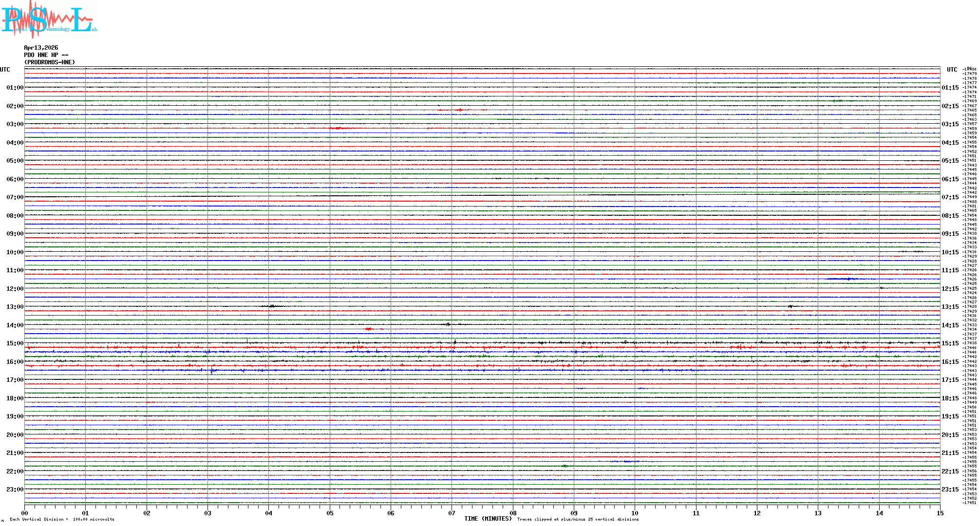Click the PSL Seismology Lab logo
Screen dimensions: 979x526
pos(49,19)
